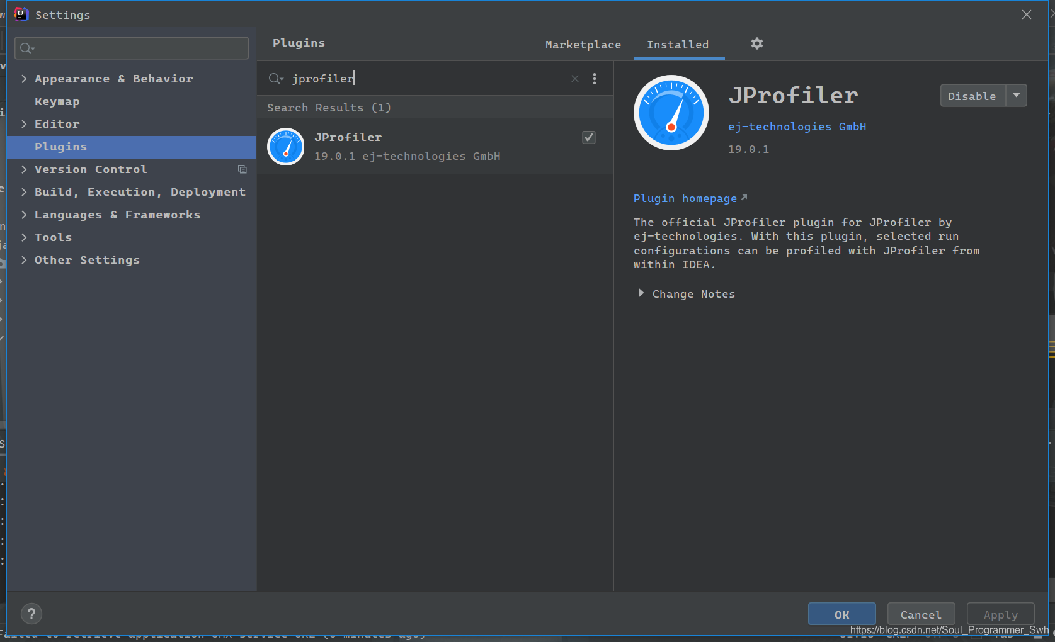Close the Settings dialog
This screenshot has width=1055, height=642.
[1027, 14]
